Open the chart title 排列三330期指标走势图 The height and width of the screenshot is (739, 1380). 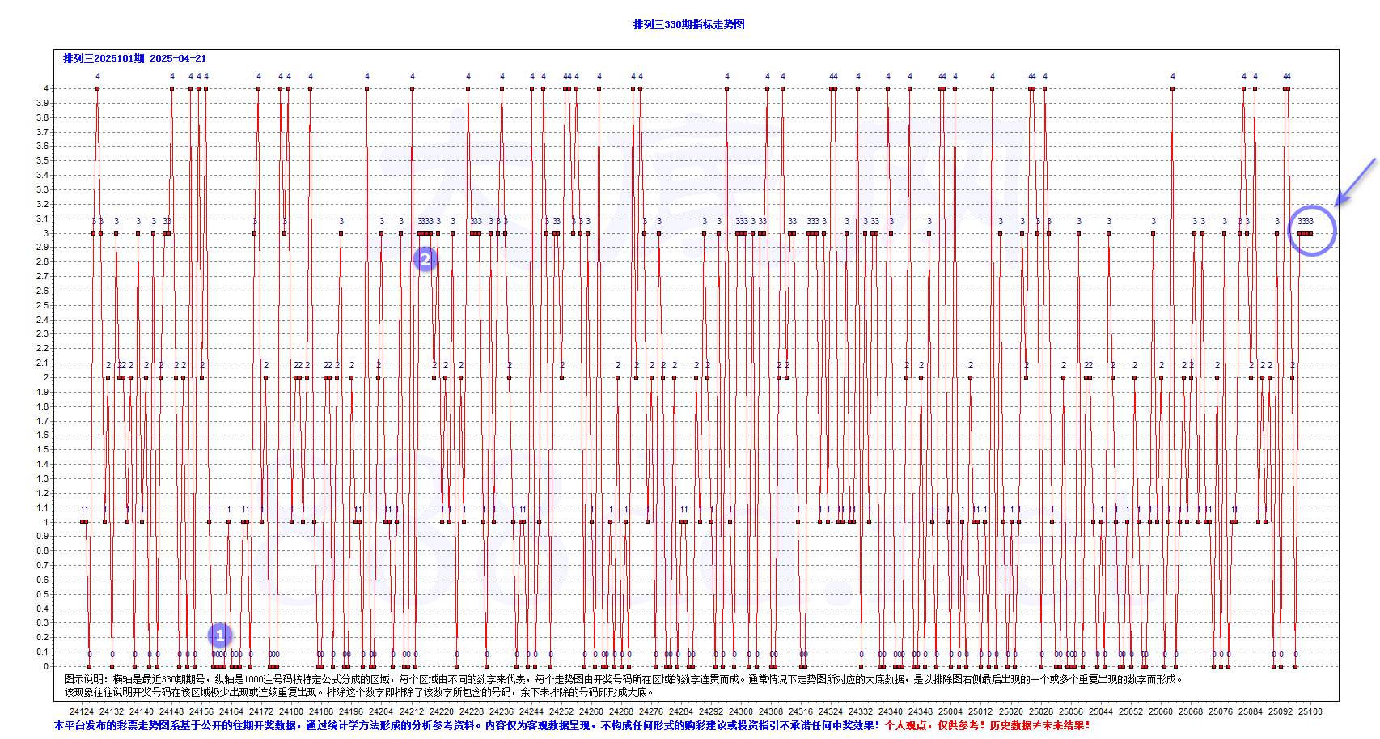[688, 24]
